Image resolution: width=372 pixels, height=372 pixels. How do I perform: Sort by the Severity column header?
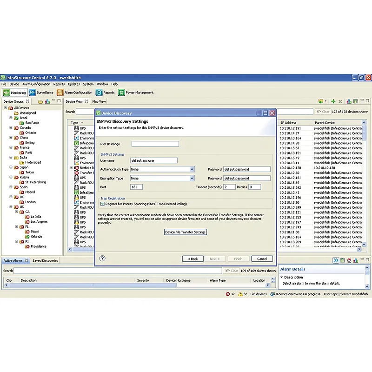[x=149, y=280]
